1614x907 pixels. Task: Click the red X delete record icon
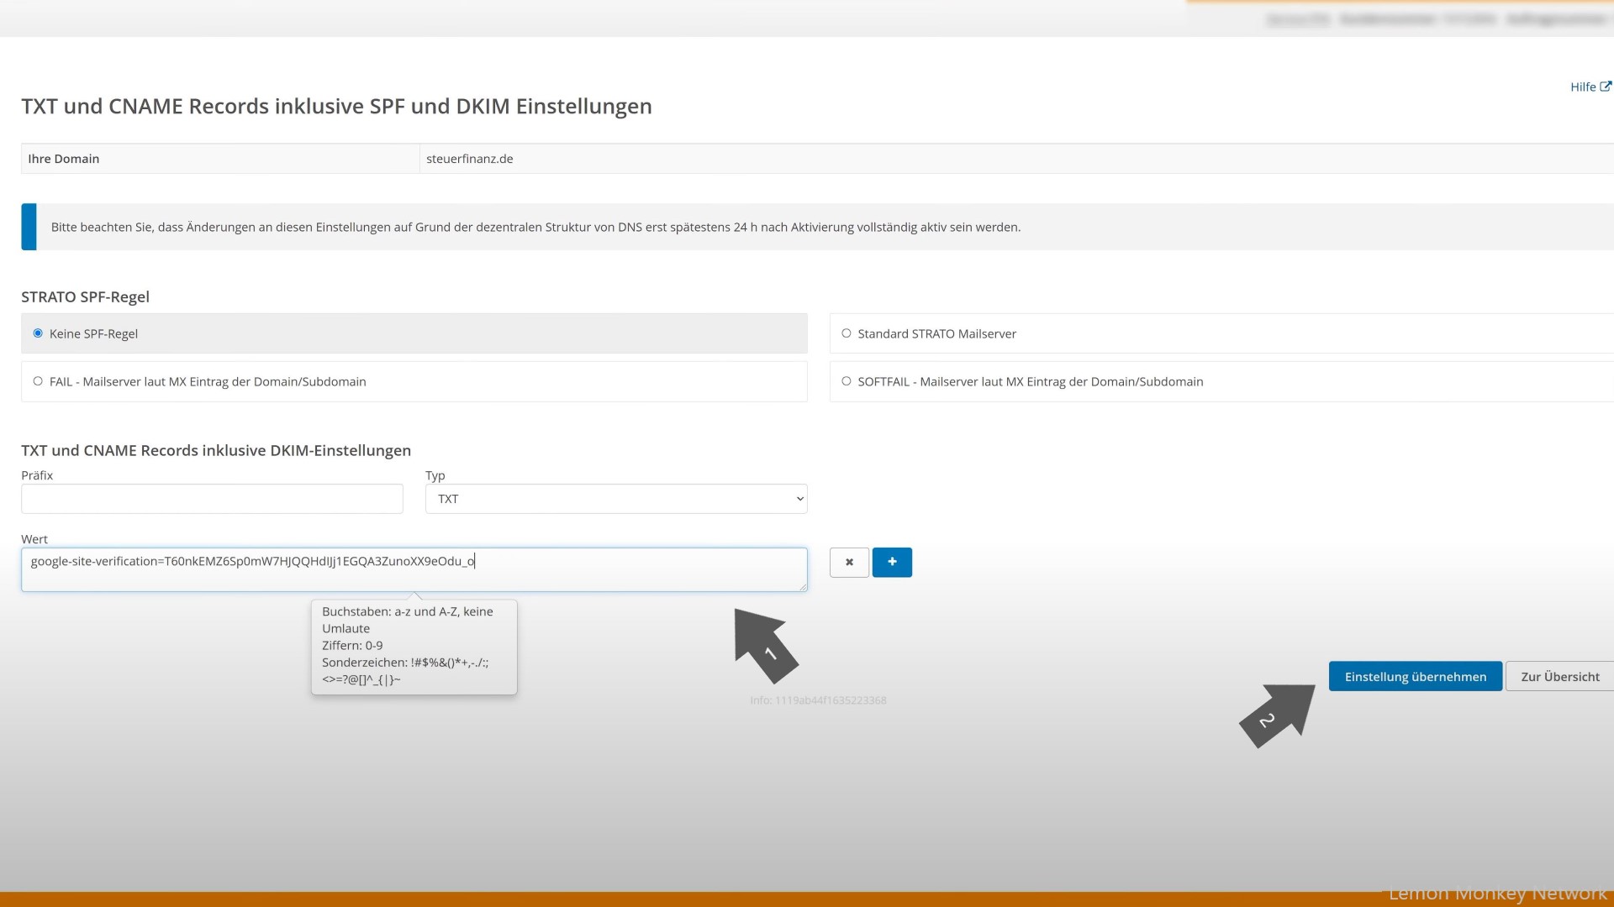click(x=849, y=562)
